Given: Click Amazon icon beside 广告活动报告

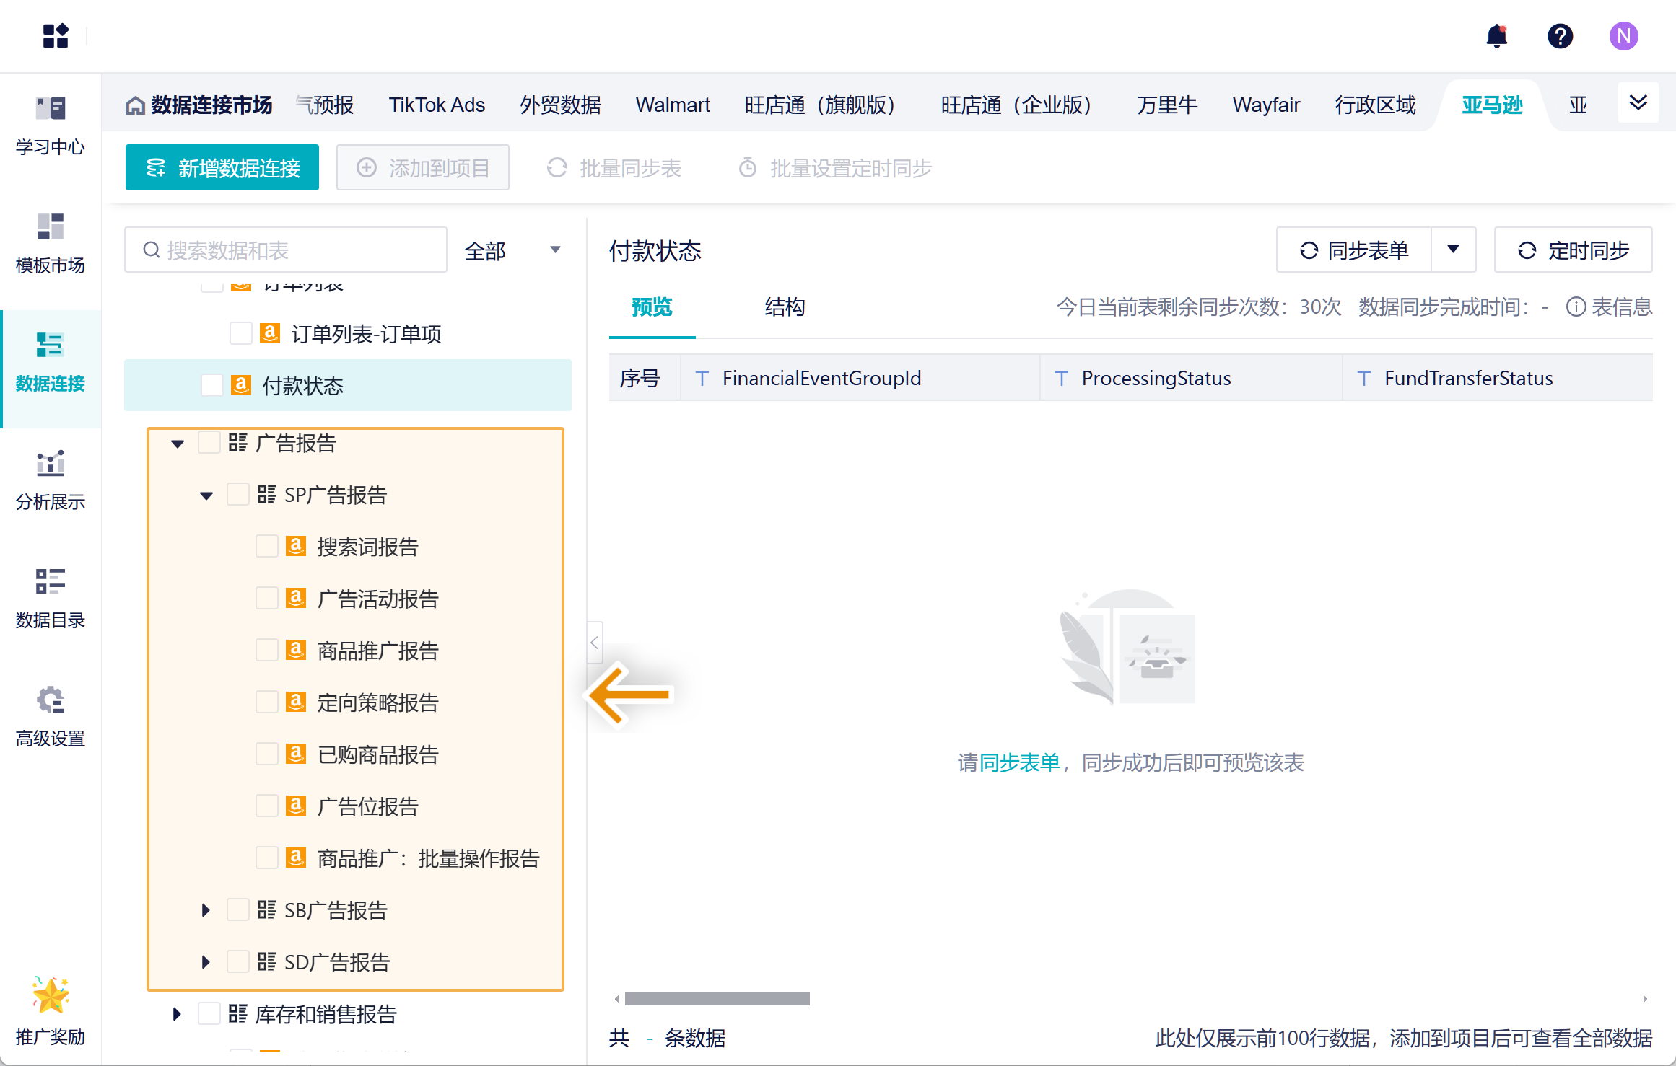Looking at the screenshot, I should click(x=296, y=598).
